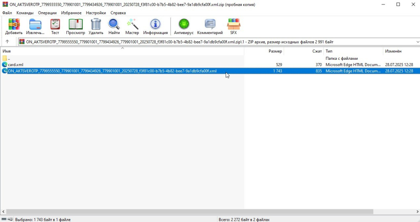Expand the archive path dropdown
The image size is (420, 222).
pos(418,42)
